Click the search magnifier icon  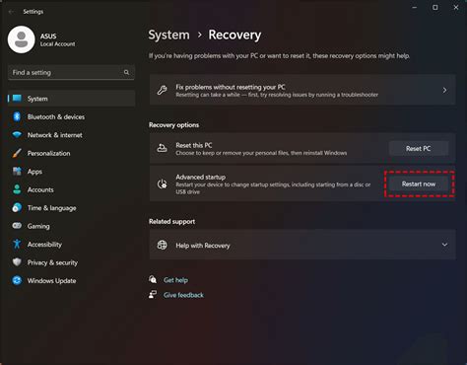[x=126, y=72]
